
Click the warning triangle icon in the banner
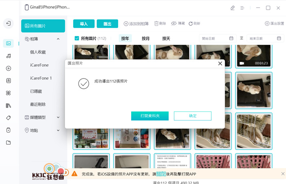[74, 174]
